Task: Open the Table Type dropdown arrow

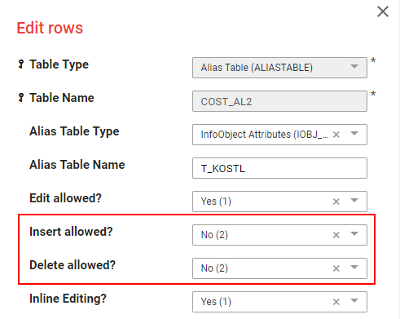Action: (354, 67)
